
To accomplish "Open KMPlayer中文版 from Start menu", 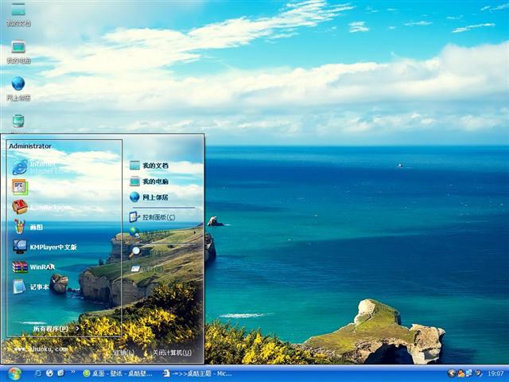I will (x=45, y=247).
